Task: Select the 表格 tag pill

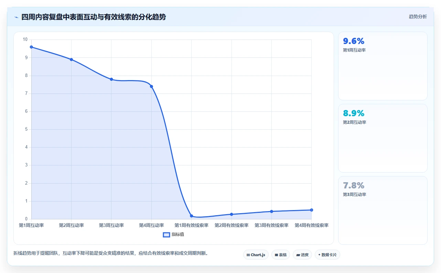Action: 281,255
